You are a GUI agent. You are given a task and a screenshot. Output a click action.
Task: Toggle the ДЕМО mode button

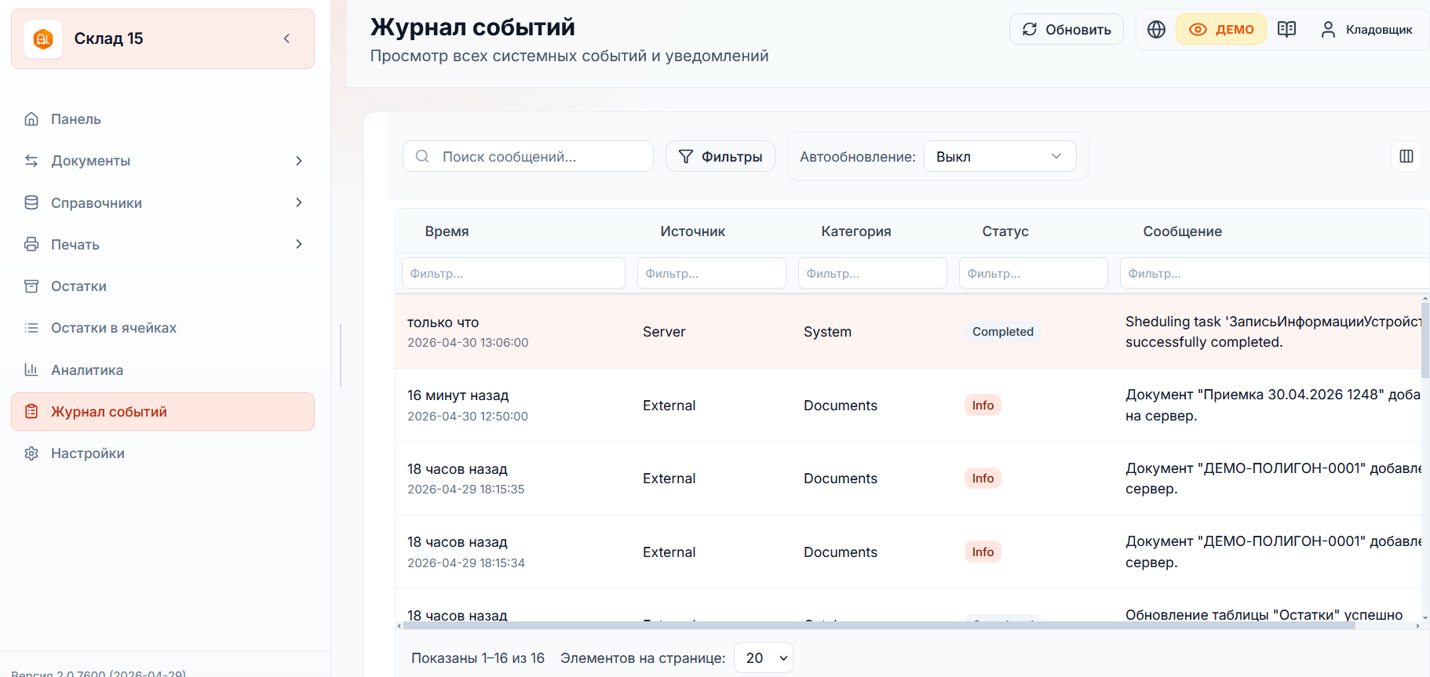1220,29
